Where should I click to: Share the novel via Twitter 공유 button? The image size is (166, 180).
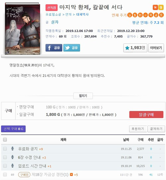coord(72,48)
